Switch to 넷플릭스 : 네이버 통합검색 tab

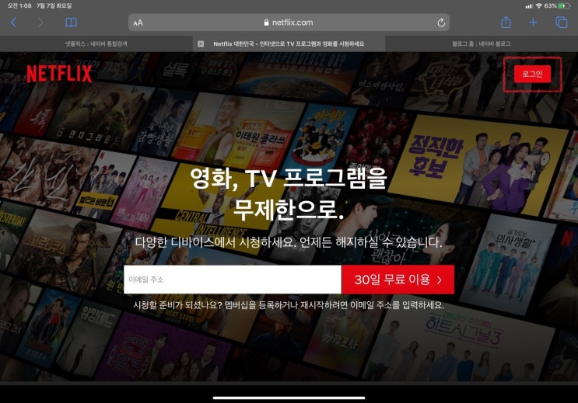point(96,43)
